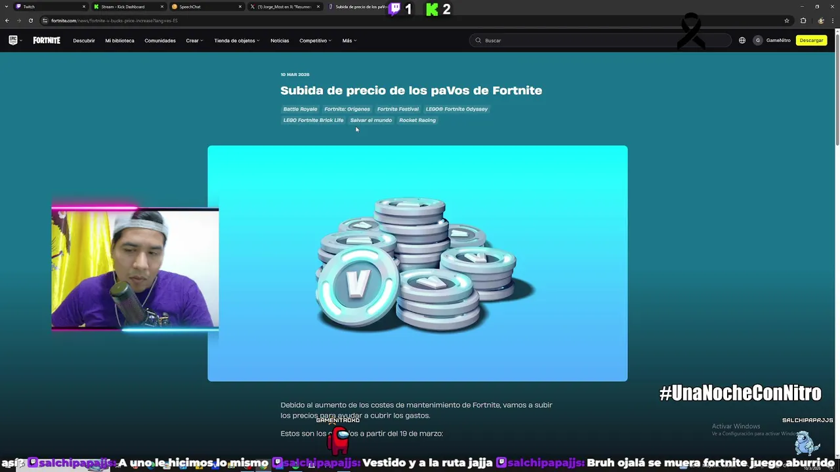Bookmark this page with the star icon

point(787,20)
